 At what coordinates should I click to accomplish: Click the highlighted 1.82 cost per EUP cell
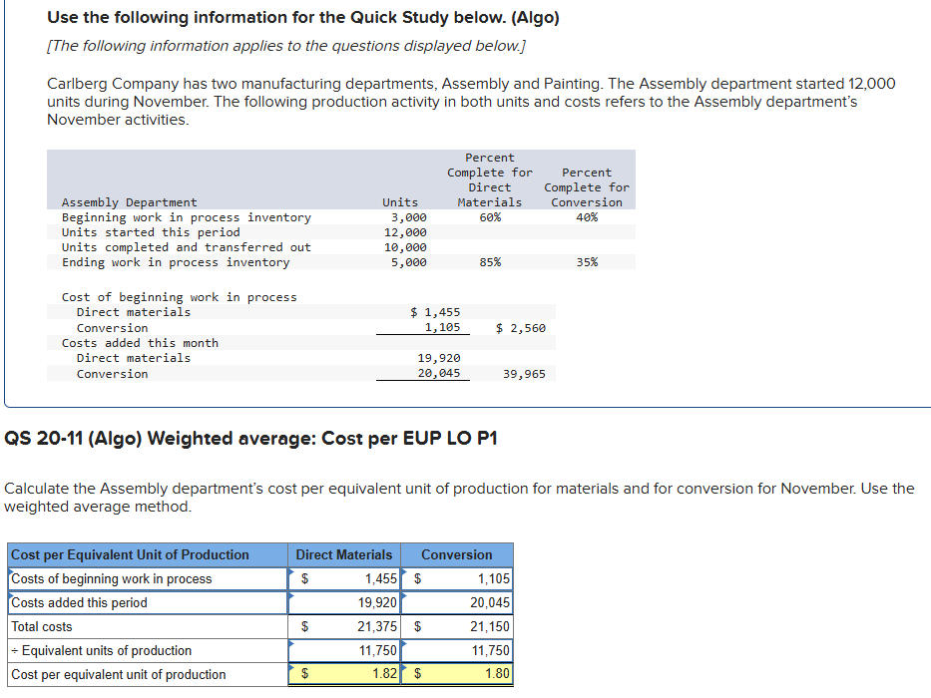point(344,675)
